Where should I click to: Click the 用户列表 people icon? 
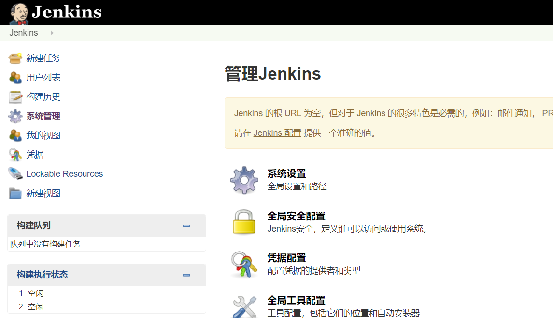[x=15, y=78]
